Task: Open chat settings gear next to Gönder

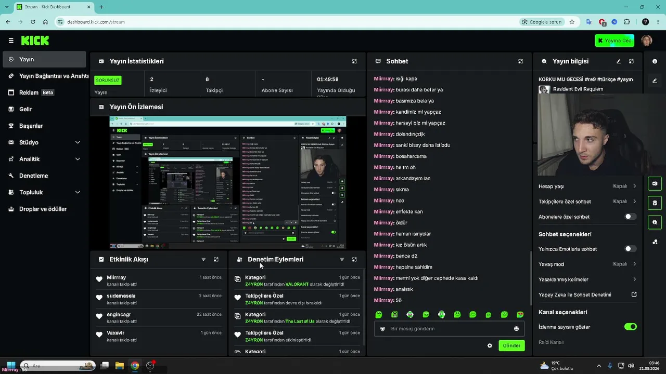Action: 490,345
